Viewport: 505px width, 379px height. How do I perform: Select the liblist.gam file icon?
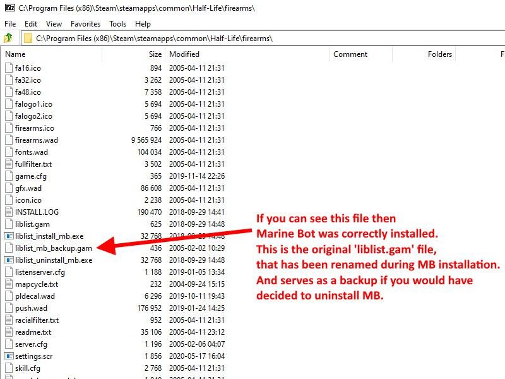tap(9, 224)
